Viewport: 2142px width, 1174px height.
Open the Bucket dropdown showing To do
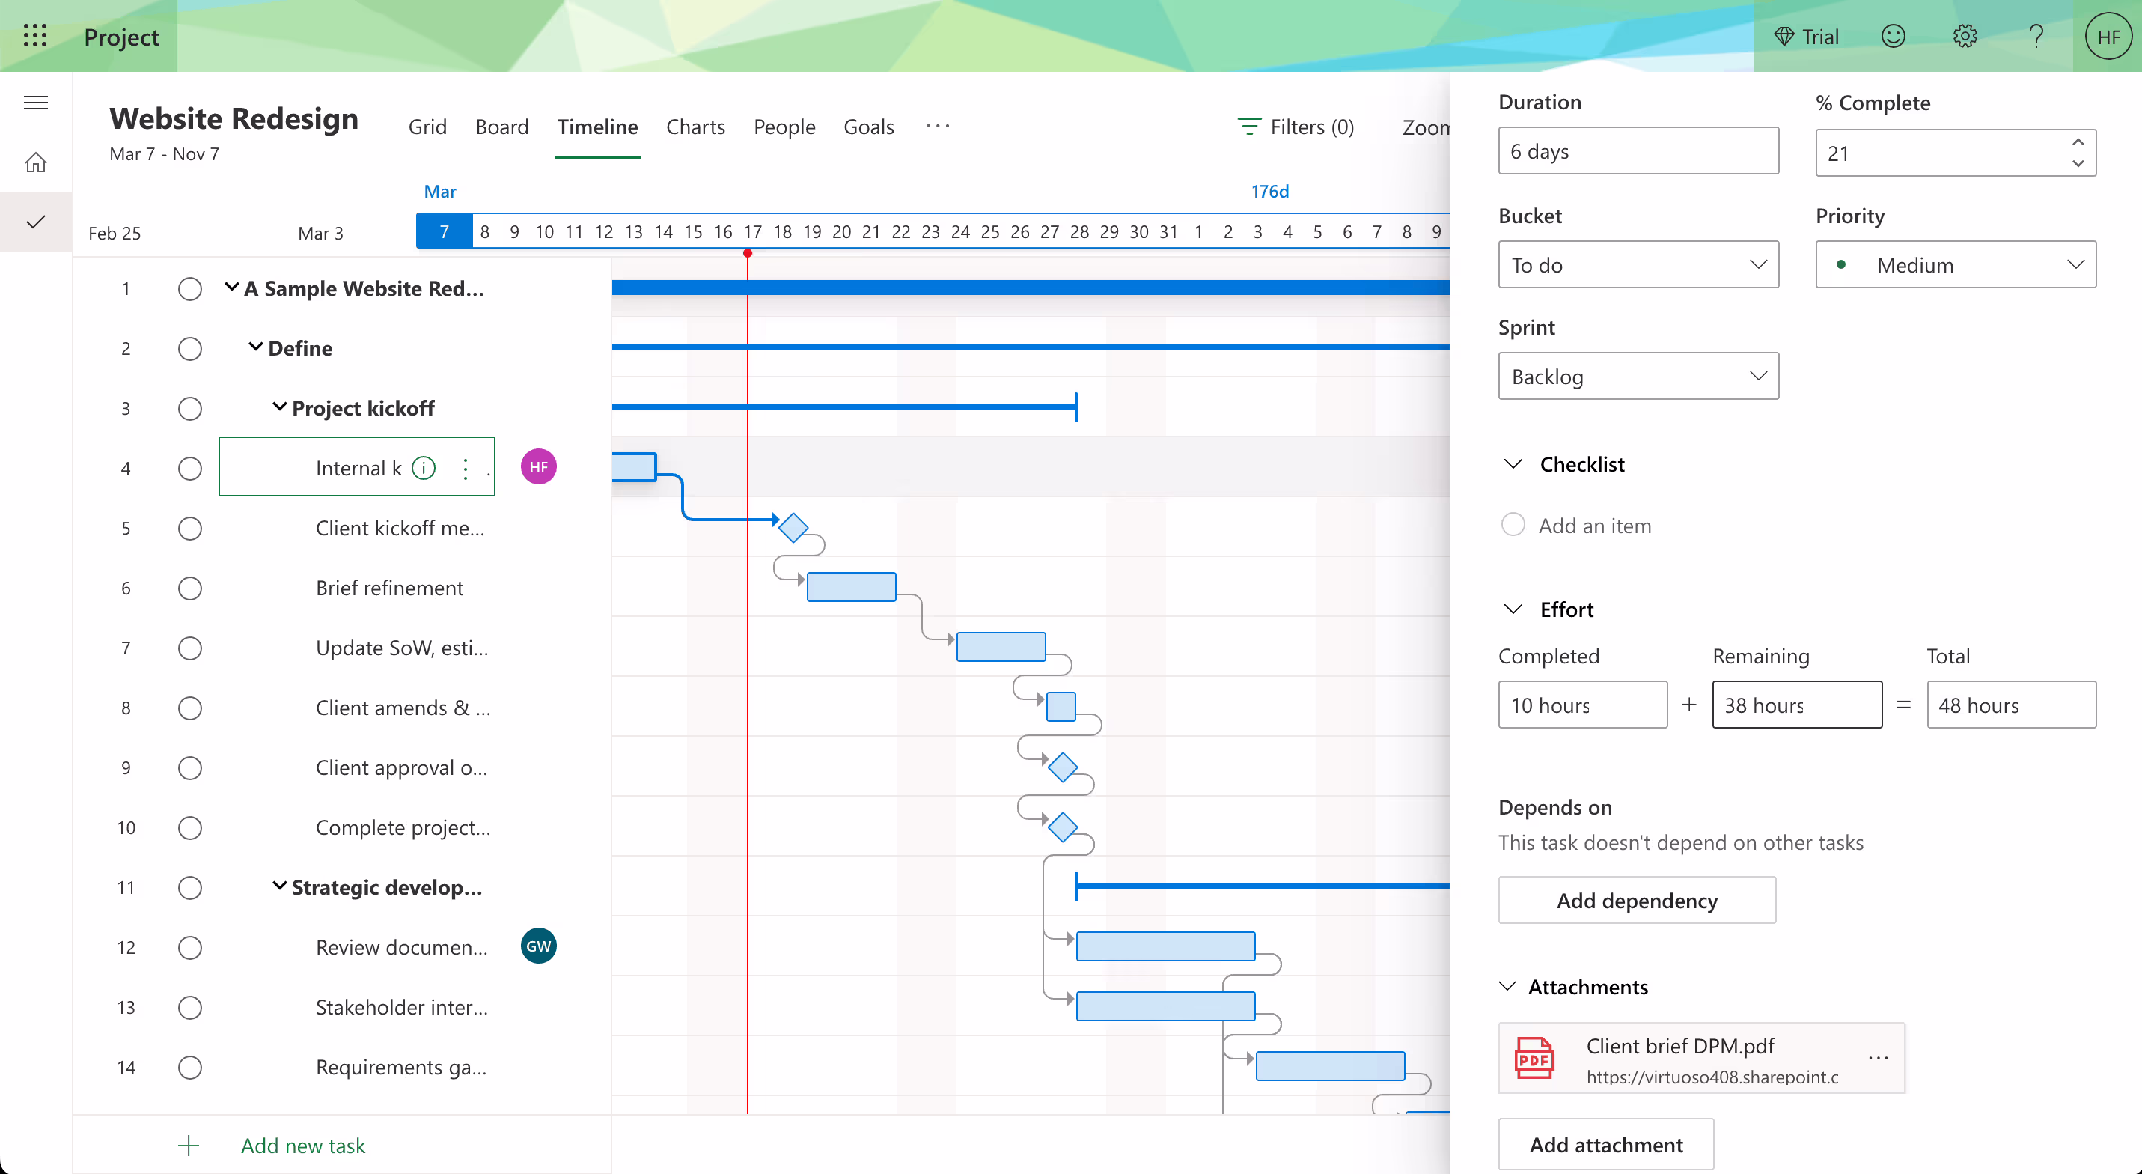pos(1638,264)
